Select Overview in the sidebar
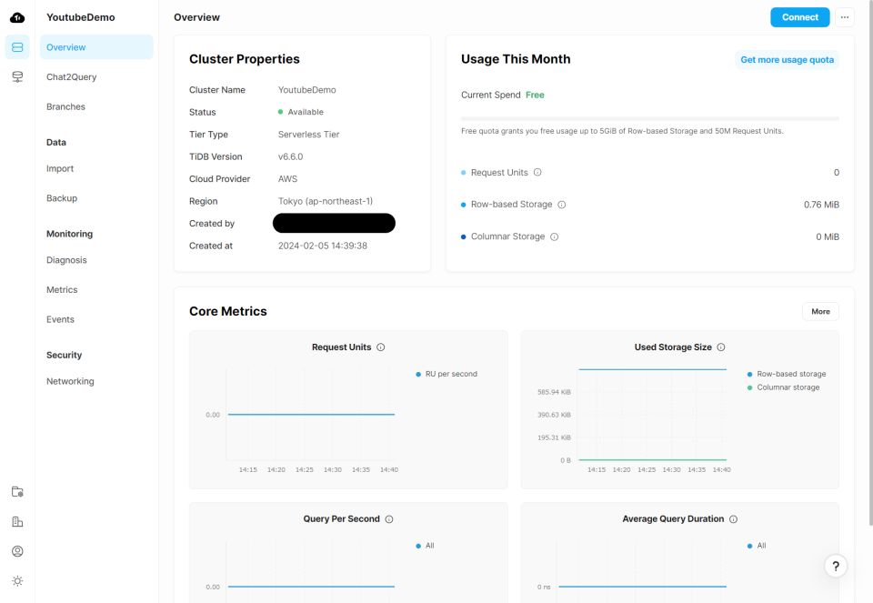 (x=96, y=47)
